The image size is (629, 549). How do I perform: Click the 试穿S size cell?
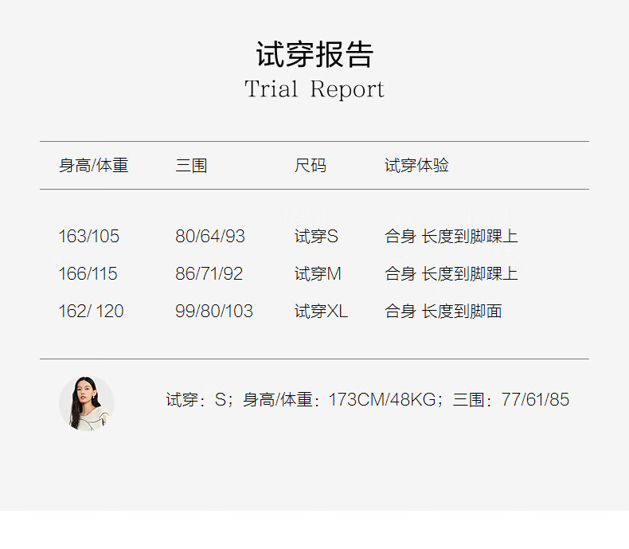[316, 236]
